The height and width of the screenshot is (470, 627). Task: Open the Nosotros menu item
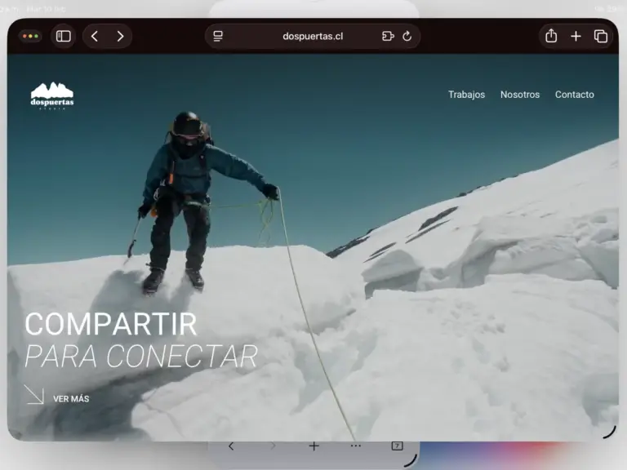520,95
